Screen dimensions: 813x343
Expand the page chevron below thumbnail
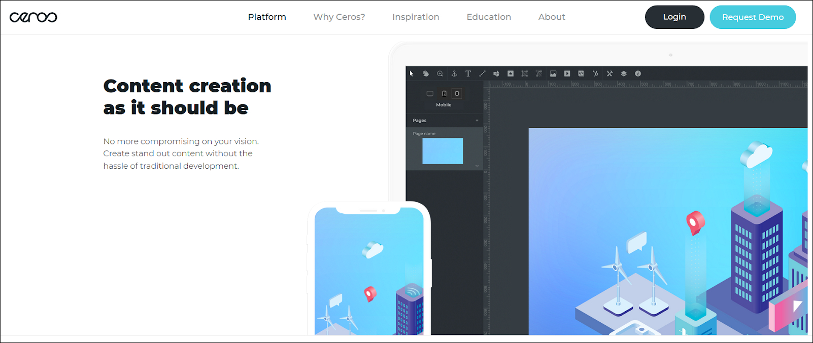coord(477,166)
